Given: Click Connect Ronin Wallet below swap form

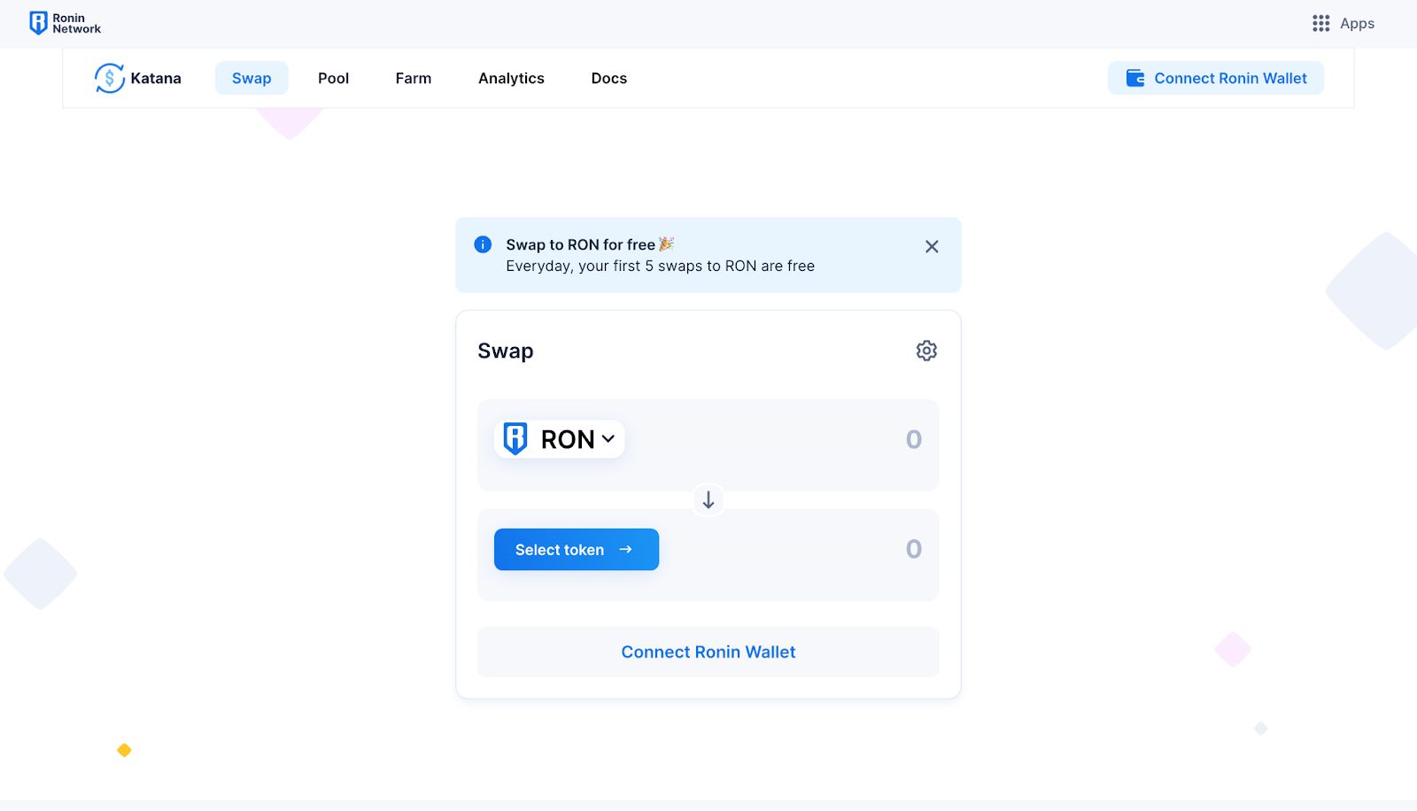Looking at the screenshot, I should click(708, 653).
